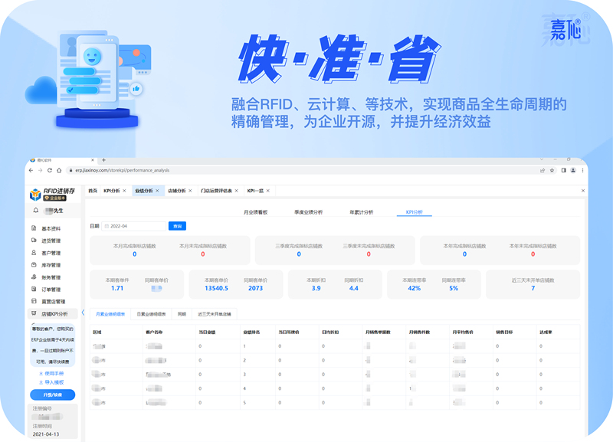Click the 库存管理 sidebar icon
Screen dimensions: 613x442
point(34,264)
